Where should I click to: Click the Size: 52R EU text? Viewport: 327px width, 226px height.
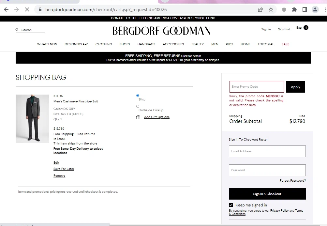point(68,114)
